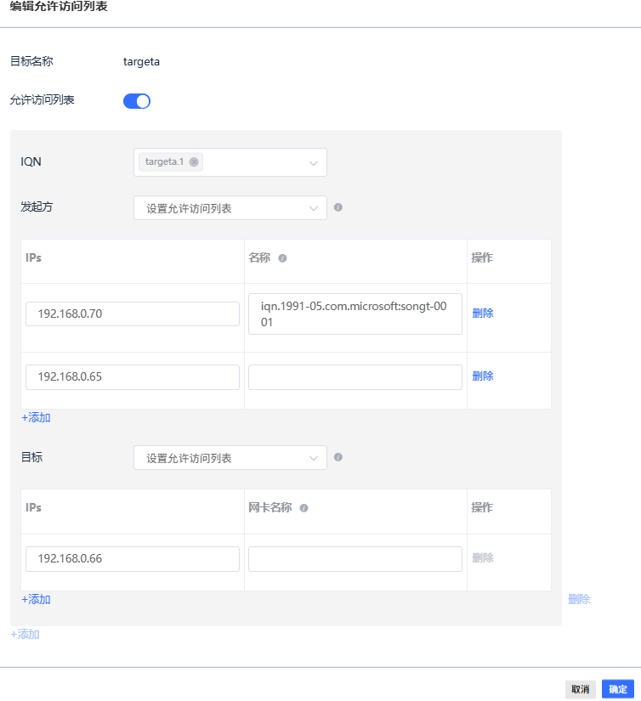The height and width of the screenshot is (701, 641).
Task: Open the 目标 access list dropdown
Action: (230, 458)
